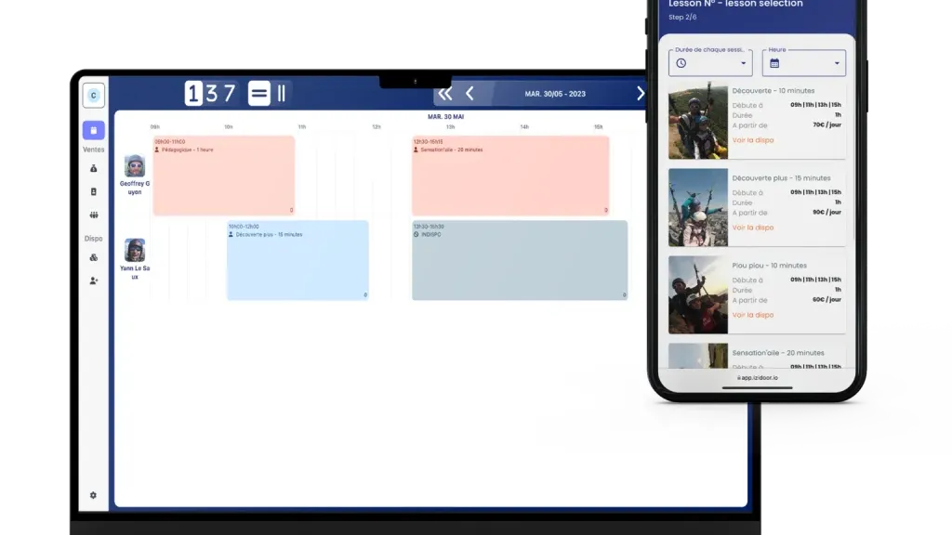The width and height of the screenshot is (952, 535).
Task: Advance to the next day with the right arrow
Action: click(x=640, y=93)
